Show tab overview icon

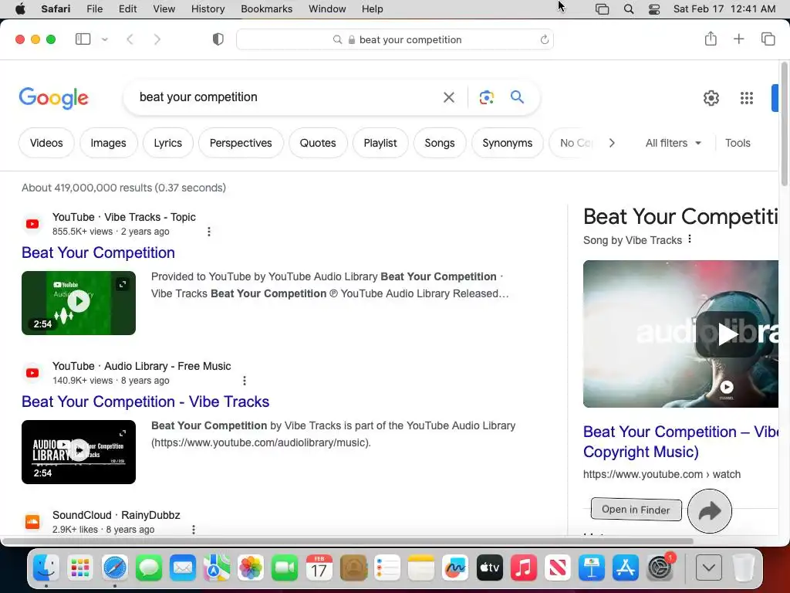click(768, 39)
